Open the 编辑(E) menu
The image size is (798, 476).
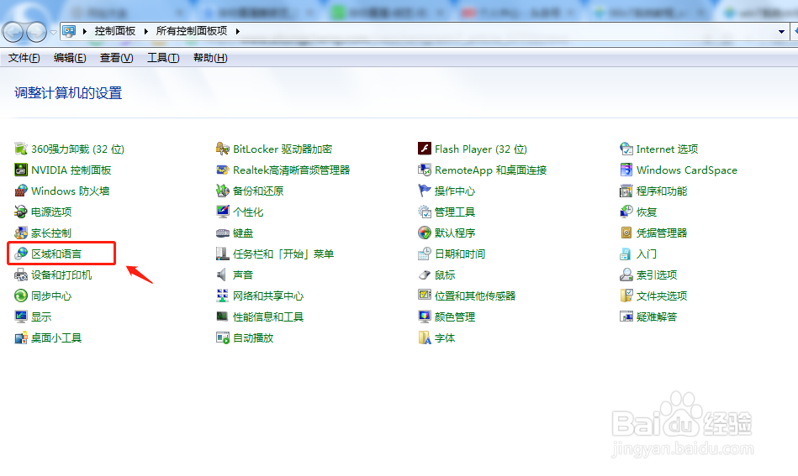(70, 58)
